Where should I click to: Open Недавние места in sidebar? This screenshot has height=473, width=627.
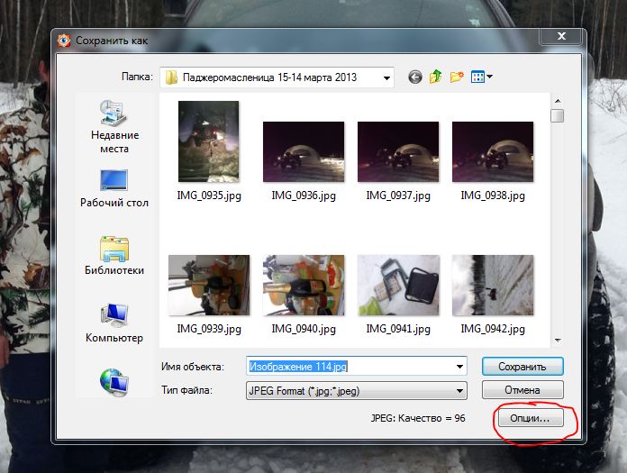(114, 125)
